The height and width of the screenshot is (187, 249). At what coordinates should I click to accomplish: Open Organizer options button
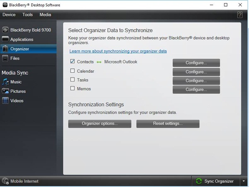[x=100, y=124]
